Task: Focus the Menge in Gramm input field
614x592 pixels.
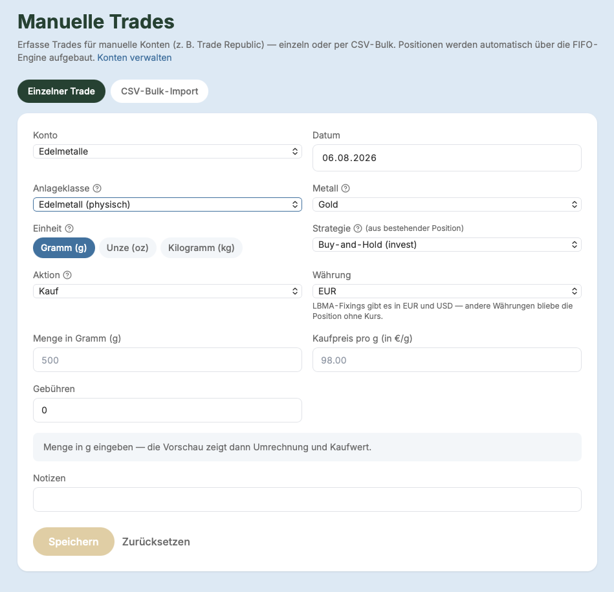Action: pyautogui.click(x=168, y=360)
